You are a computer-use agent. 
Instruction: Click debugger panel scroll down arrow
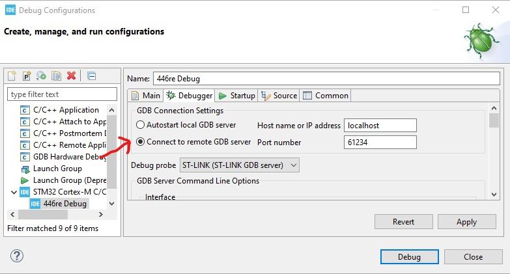pyautogui.click(x=494, y=195)
